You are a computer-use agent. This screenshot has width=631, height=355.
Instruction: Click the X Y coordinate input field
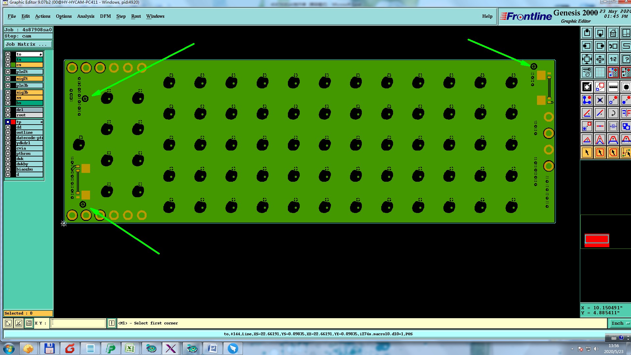pyautogui.click(x=78, y=323)
